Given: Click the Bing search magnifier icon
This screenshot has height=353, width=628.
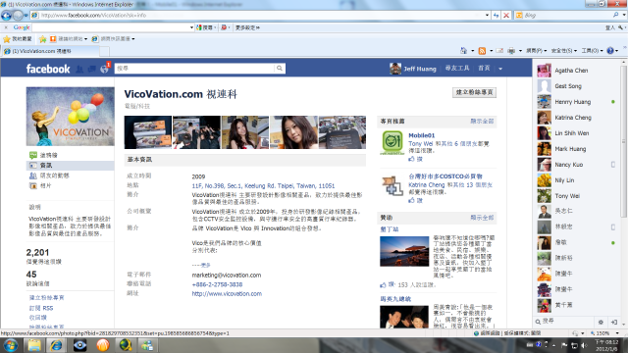Looking at the screenshot, I should pos(615,15).
